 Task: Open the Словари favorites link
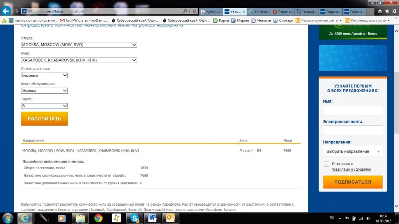[283, 21]
